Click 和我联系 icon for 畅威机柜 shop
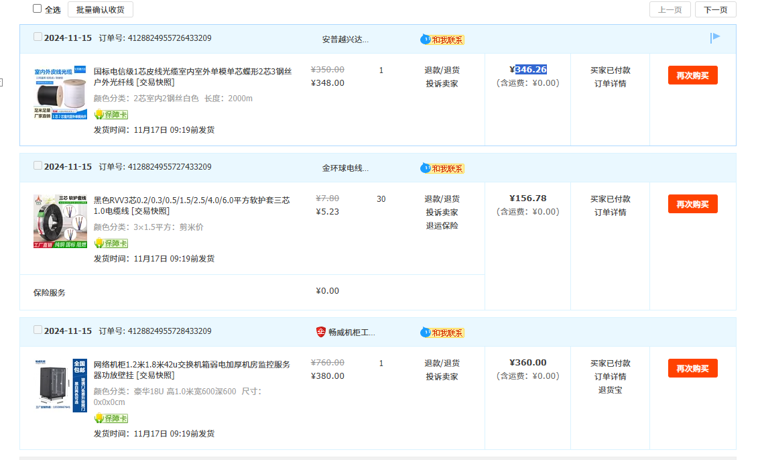The image size is (760, 460). 442,333
